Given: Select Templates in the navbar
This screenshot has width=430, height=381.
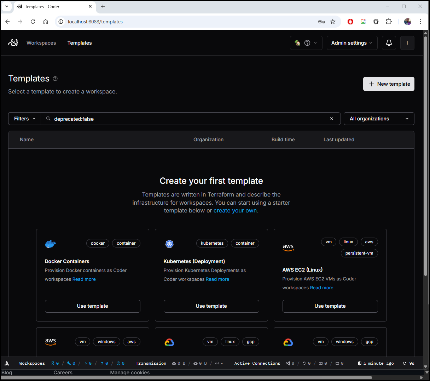Looking at the screenshot, I should (80, 43).
